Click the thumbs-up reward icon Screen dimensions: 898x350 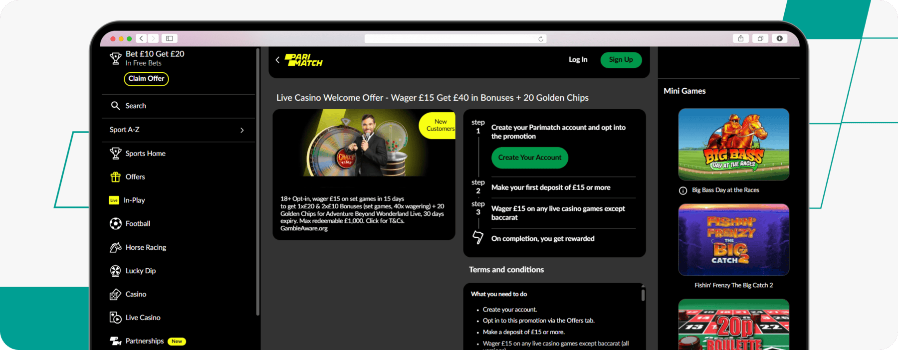click(478, 237)
